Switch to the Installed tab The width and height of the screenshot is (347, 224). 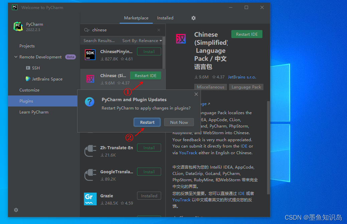pyautogui.click(x=165, y=18)
